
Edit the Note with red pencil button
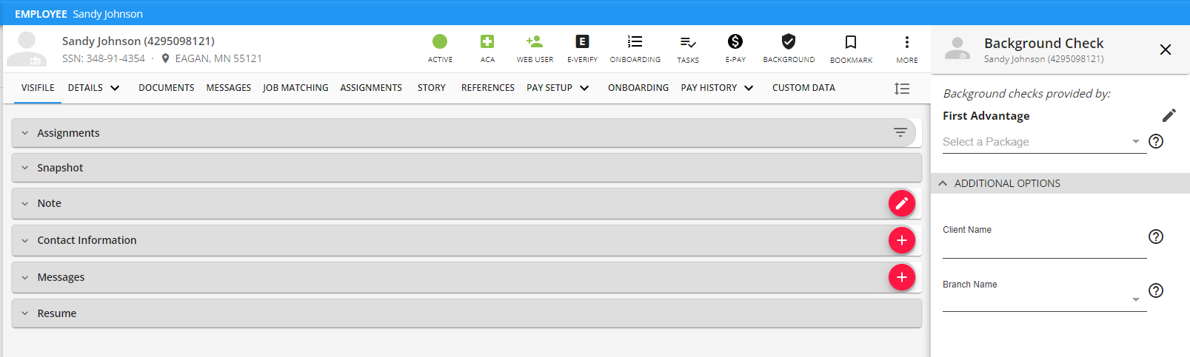[x=902, y=203]
